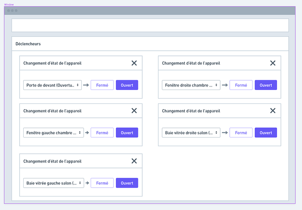
Task: Remove the Baie vitrée droite salon trigger
Action: click(x=273, y=110)
